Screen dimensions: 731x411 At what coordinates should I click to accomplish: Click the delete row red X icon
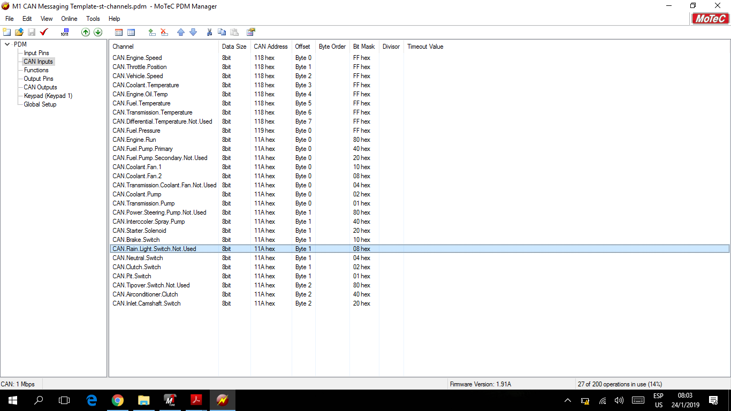click(x=164, y=32)
